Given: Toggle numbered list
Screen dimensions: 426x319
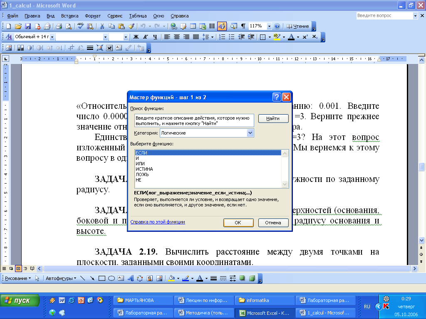Looking at the screenshot, I should (222, 37).
